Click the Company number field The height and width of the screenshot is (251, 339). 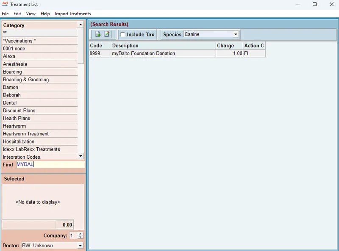73,235
